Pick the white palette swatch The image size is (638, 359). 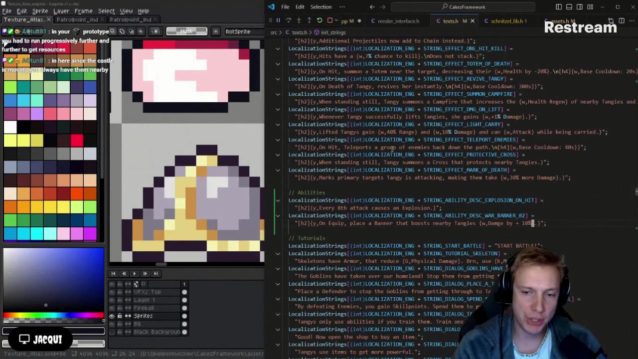[x=10, y=127]
